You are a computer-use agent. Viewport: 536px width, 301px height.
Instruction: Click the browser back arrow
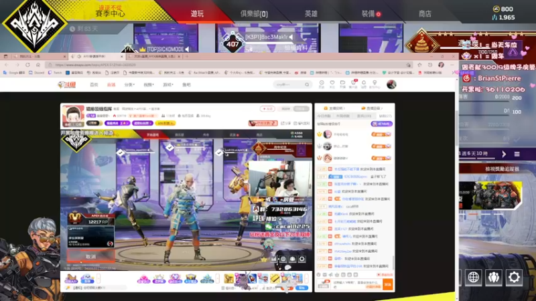point(7,65)
